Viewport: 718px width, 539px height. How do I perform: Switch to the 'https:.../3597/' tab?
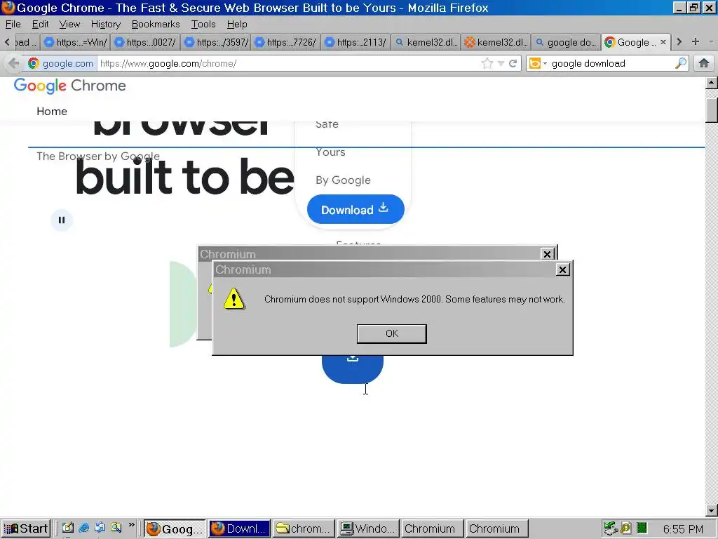[x=215, y=42]
